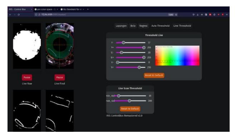Click the IRIS ControlBox Remastered v2.0 footer text
235x135 pixels.
[124, 116]
